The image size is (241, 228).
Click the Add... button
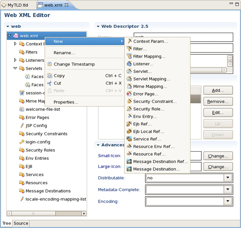(x=218, y=90)
